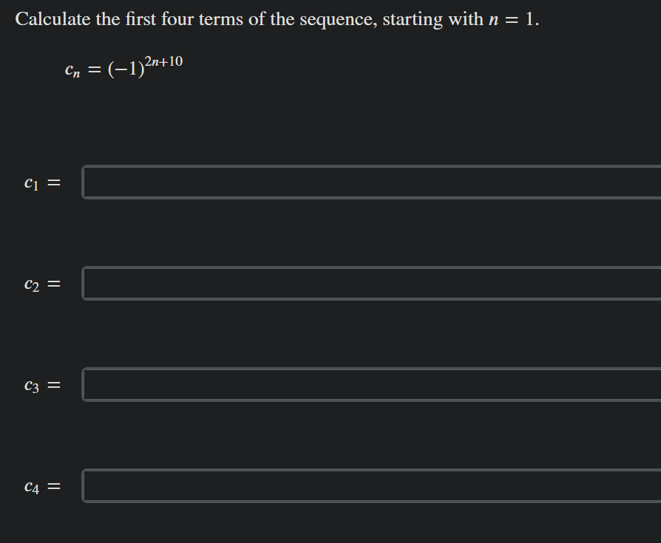The width and height of the screenshot is (661, 543).
Task: Click the n = 1 text in instructions
Action: coord(512,18)
